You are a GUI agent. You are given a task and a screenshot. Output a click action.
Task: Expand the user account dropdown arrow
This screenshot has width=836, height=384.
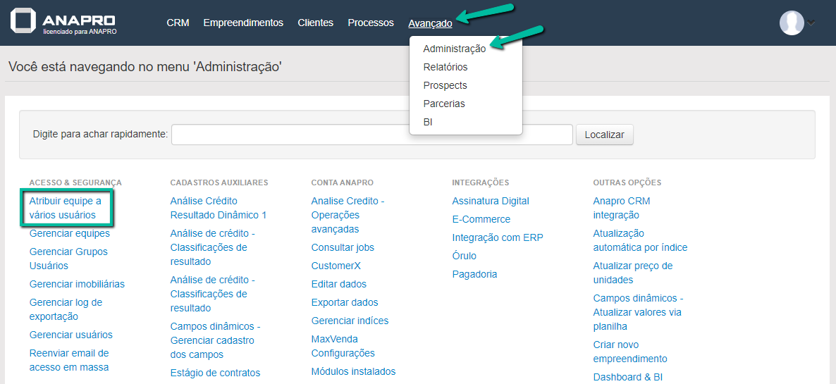(811, 23)
